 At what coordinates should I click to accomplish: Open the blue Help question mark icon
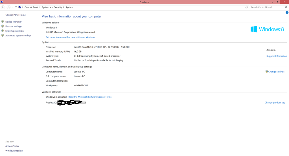[x=287, y=13]
